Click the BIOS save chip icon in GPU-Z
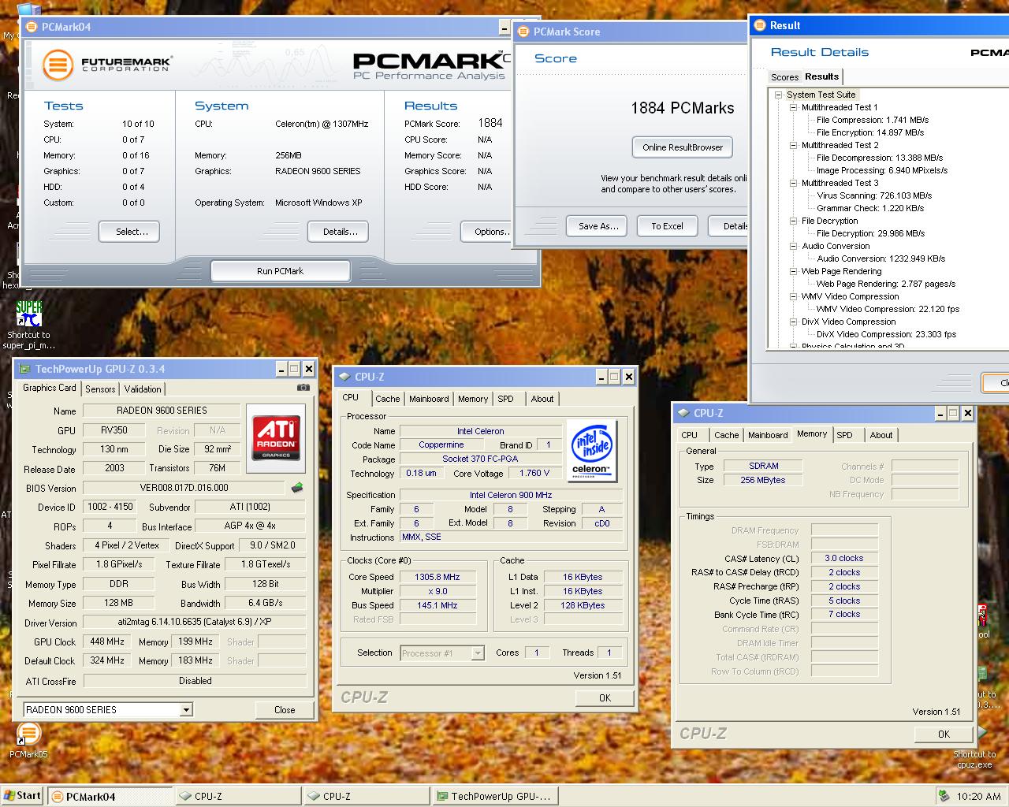This screenshot has height=807, width=1009. [x=297, y=488]
